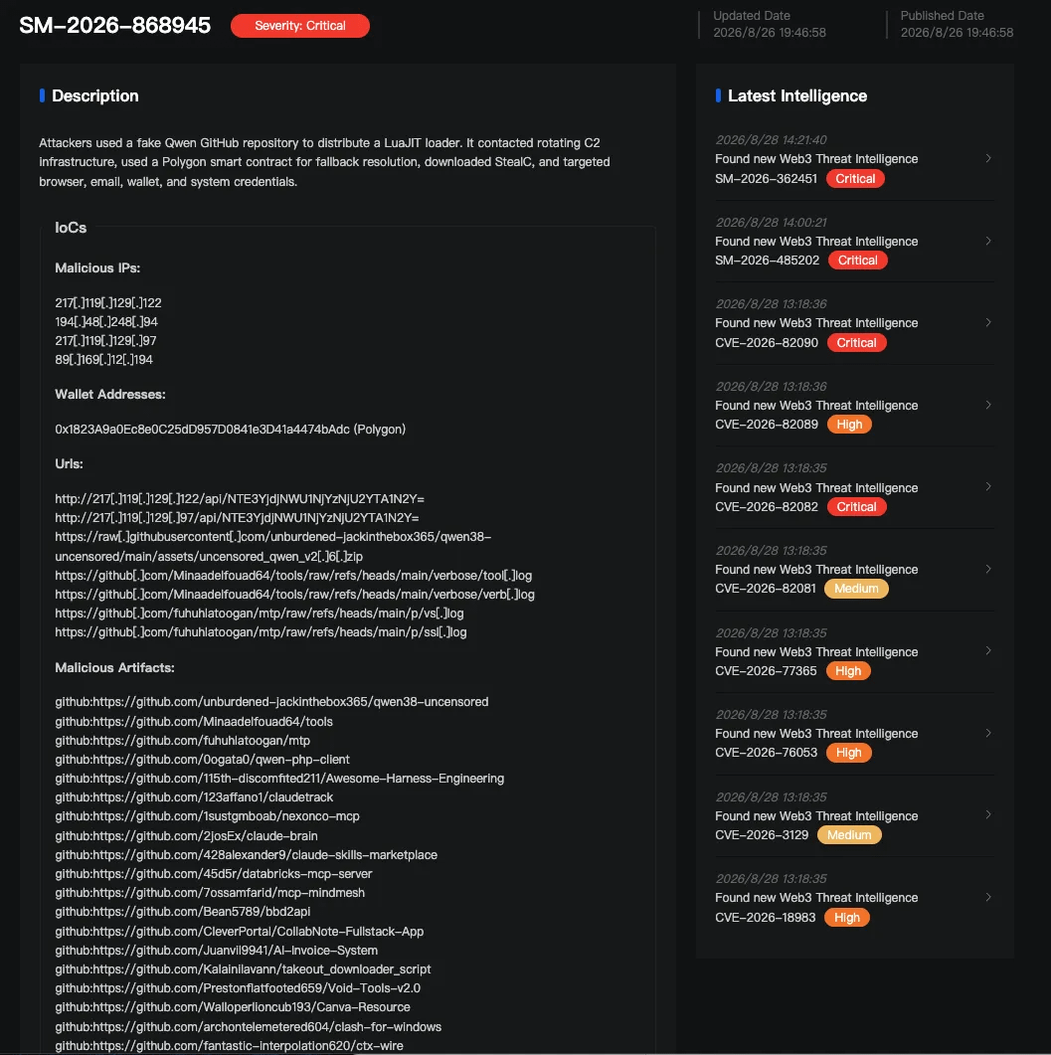Open chevron for CVE-2026-82082 intelligence entry
Screen dimensions: 1051x1055
(987, 486)
